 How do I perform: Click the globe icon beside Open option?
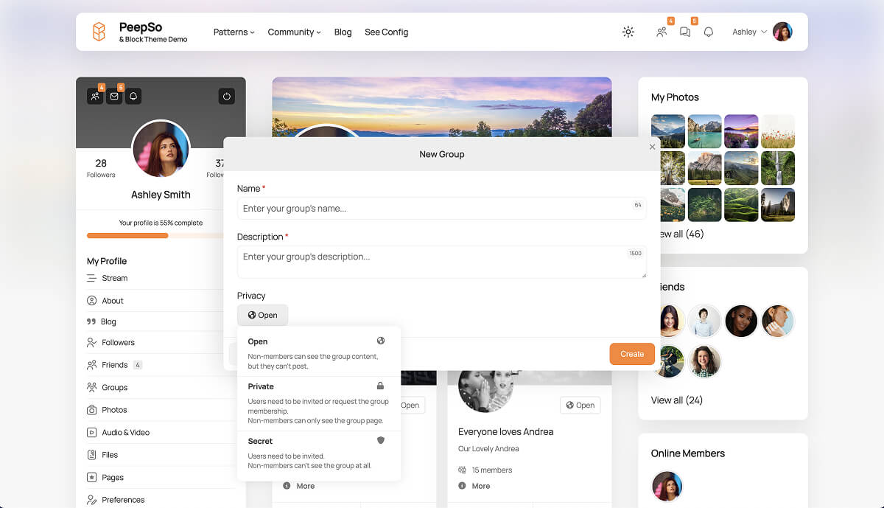pyautogui.click(x=381, y=341)
